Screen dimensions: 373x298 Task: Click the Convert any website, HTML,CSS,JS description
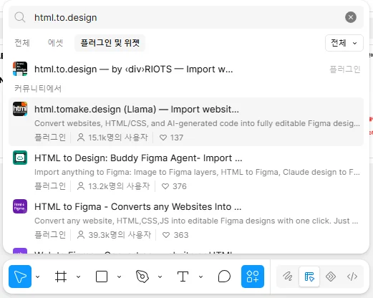(196, 221)
